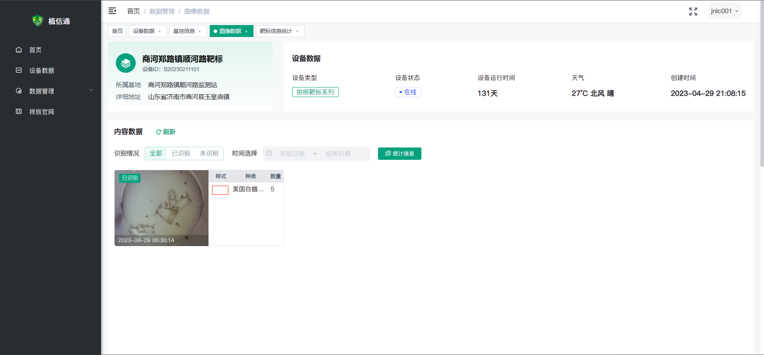Screen dimensions: 764x355
Task: Toggle fullscreen mode icon
Action: (693, 12)
